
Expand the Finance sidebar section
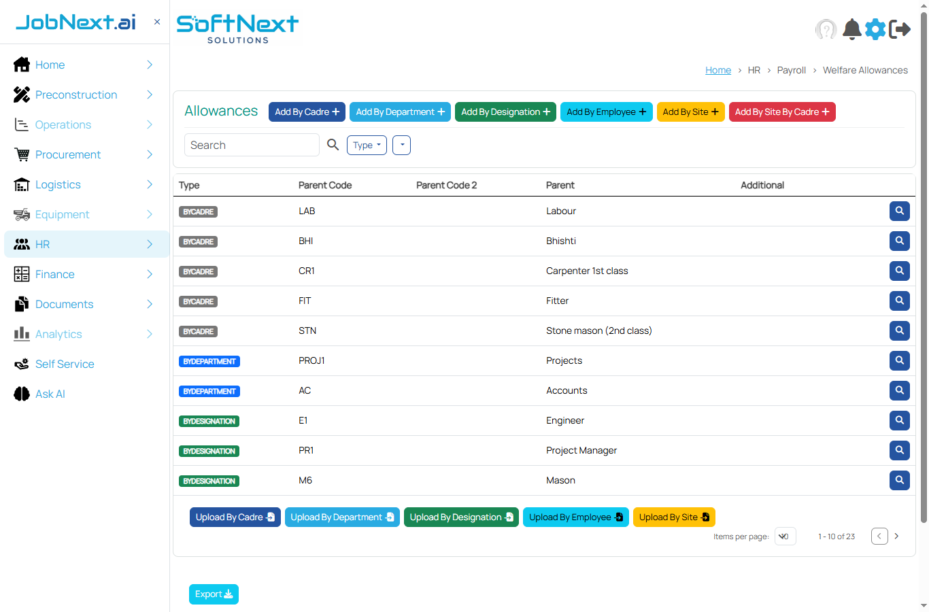pyautogui.click(x=86, y=274)
